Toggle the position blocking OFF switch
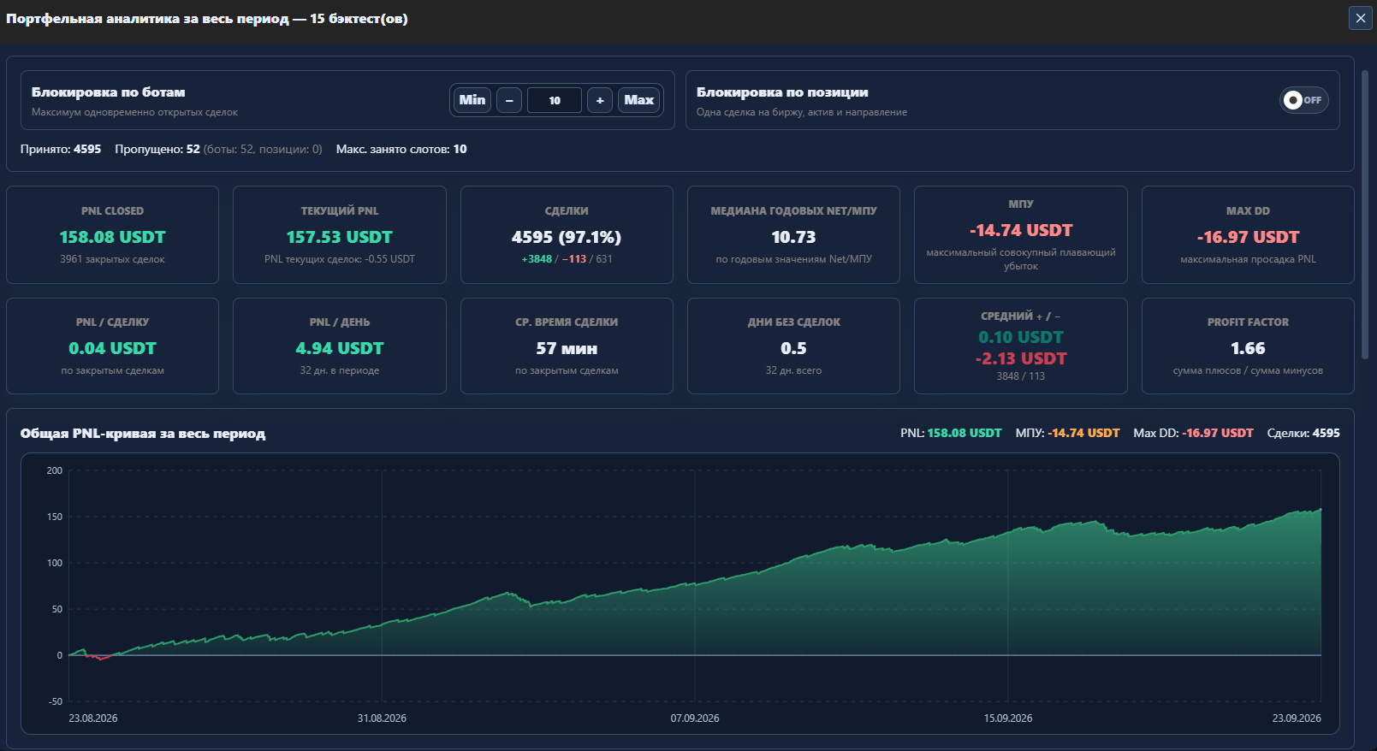Viewport: 1377px width, 751px height. pyautogui.click(x=1304, y=100)
